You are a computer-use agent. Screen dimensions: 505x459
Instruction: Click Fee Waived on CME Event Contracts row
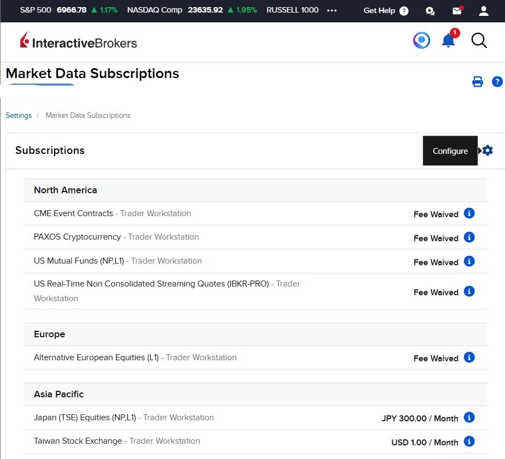coord(436,214)
